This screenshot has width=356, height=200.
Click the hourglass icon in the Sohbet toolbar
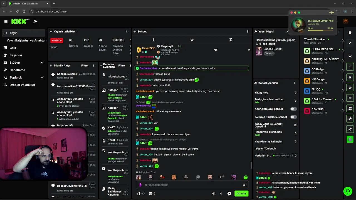(x=231, y=40)
